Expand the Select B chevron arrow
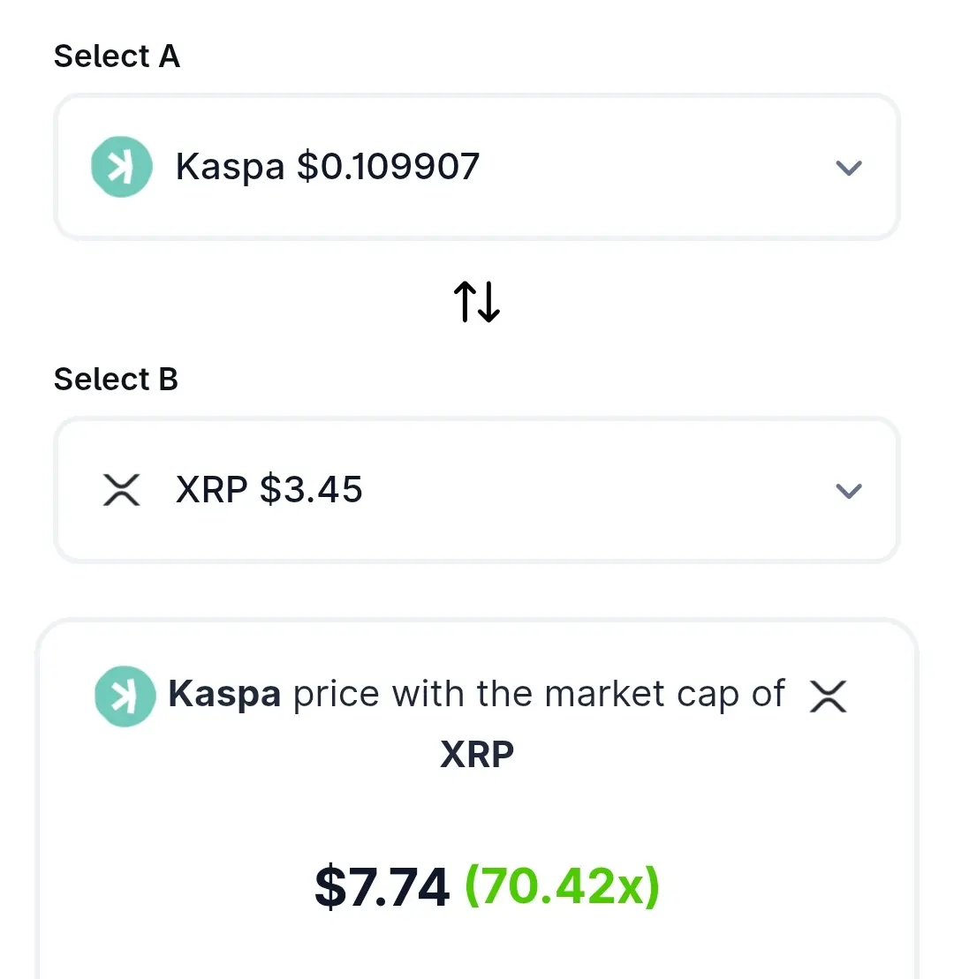The image size is (954, 979). point(848,491)
